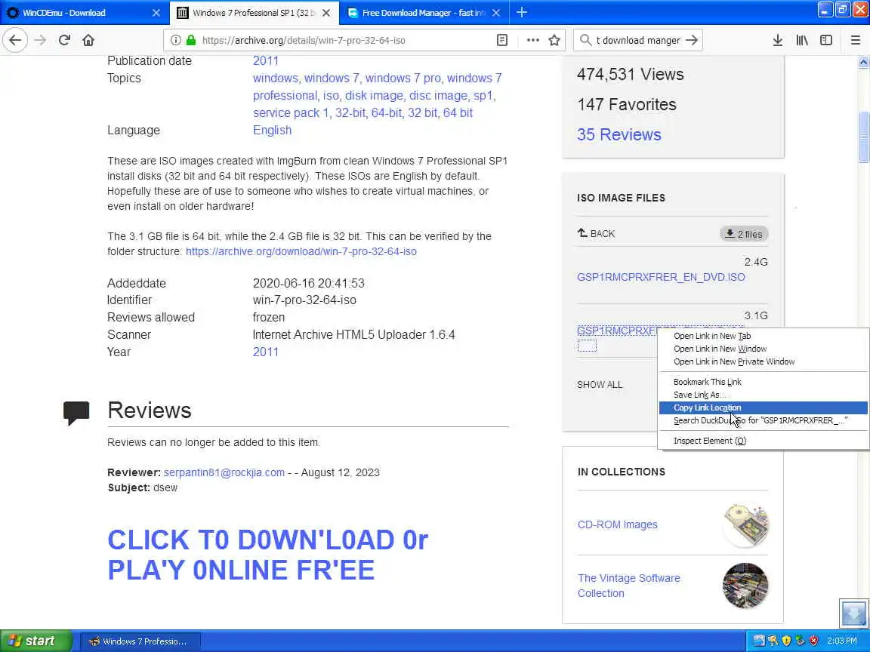The height and width of the screenshot is (652, 870).
Task: Open the 'windows 7 pro' topic link
Action: [403, 78]
